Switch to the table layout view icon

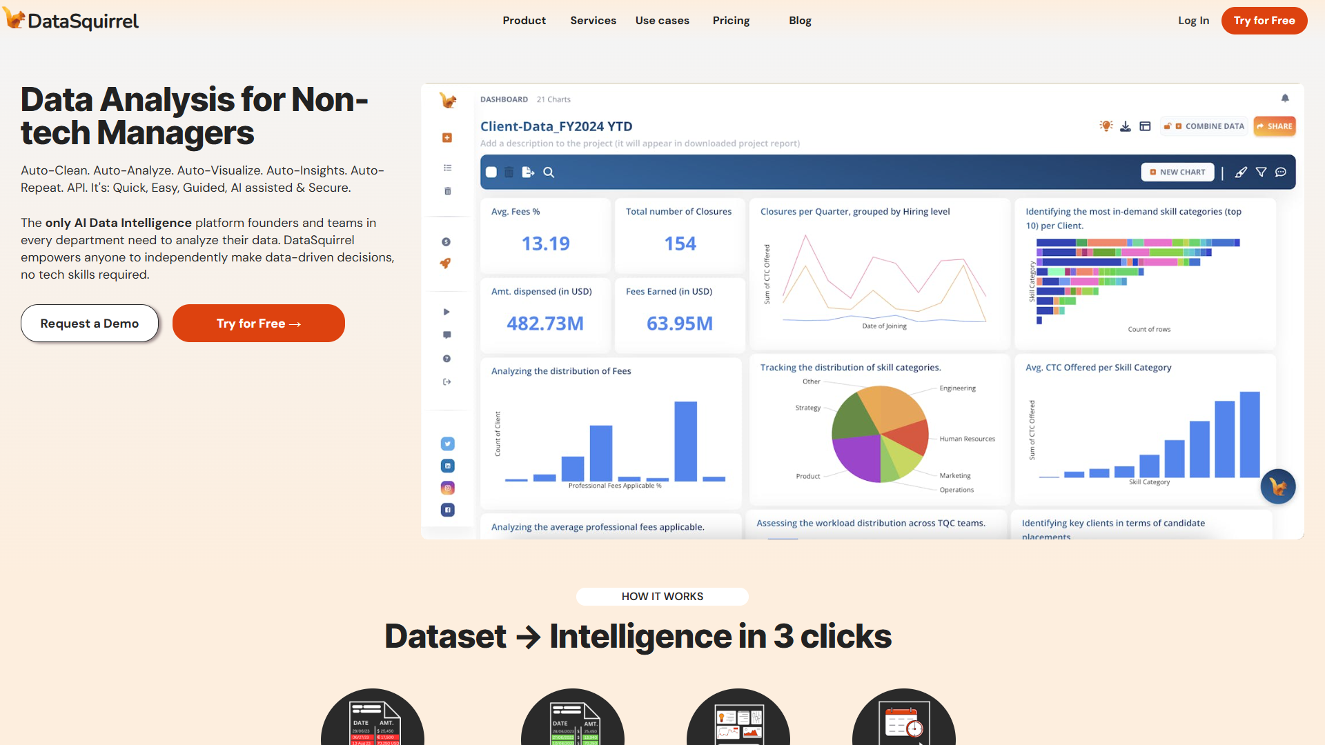pyautogui.click(x=1146, y=126)
